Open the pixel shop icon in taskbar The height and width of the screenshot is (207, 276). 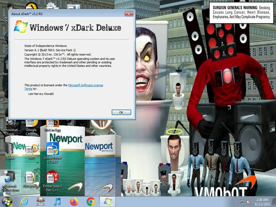[x=41, y=202]
